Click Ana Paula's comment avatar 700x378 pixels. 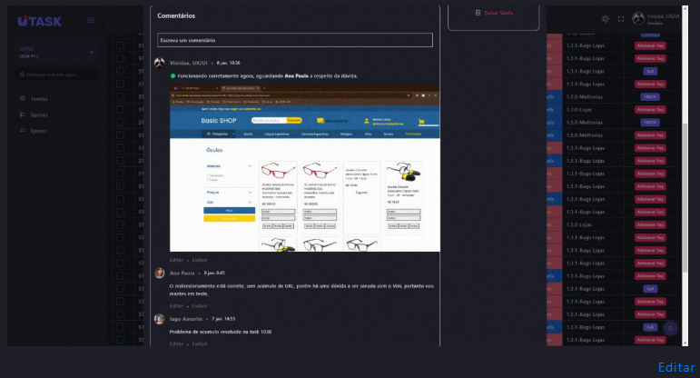160,273
